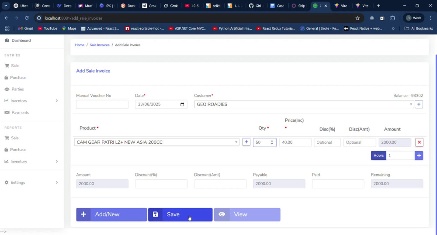Open the Customer dropdown GEO ROADIES
437x235 pixels.
coord(304,104)
